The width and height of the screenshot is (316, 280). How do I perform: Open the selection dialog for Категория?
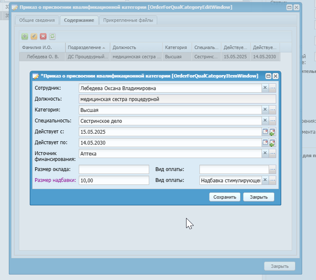click(272, 110)
